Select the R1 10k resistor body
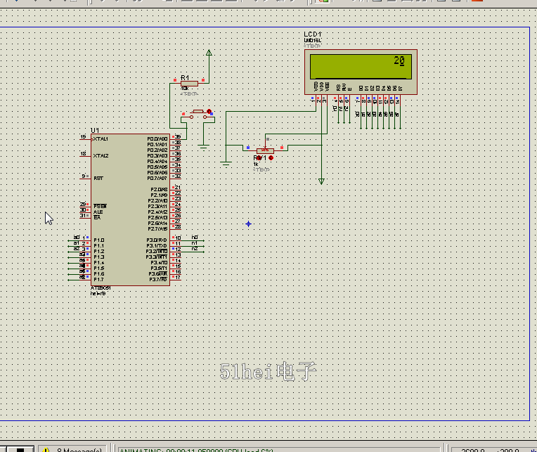 pos(189,84)
